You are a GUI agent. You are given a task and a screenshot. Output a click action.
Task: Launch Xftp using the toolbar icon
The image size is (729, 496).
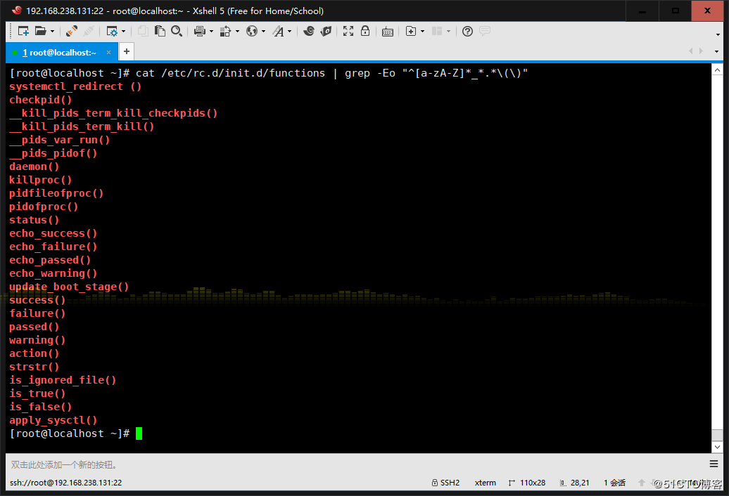click(326, 31)
